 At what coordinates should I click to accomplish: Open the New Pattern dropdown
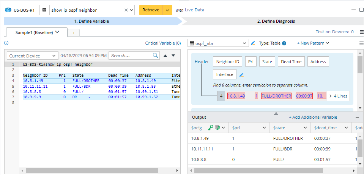[x=313, y=43]
